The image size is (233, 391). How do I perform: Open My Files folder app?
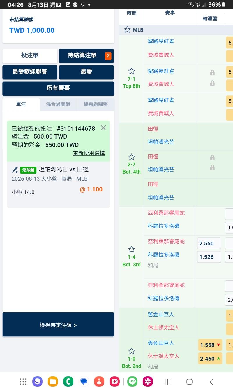pos(53,381)
